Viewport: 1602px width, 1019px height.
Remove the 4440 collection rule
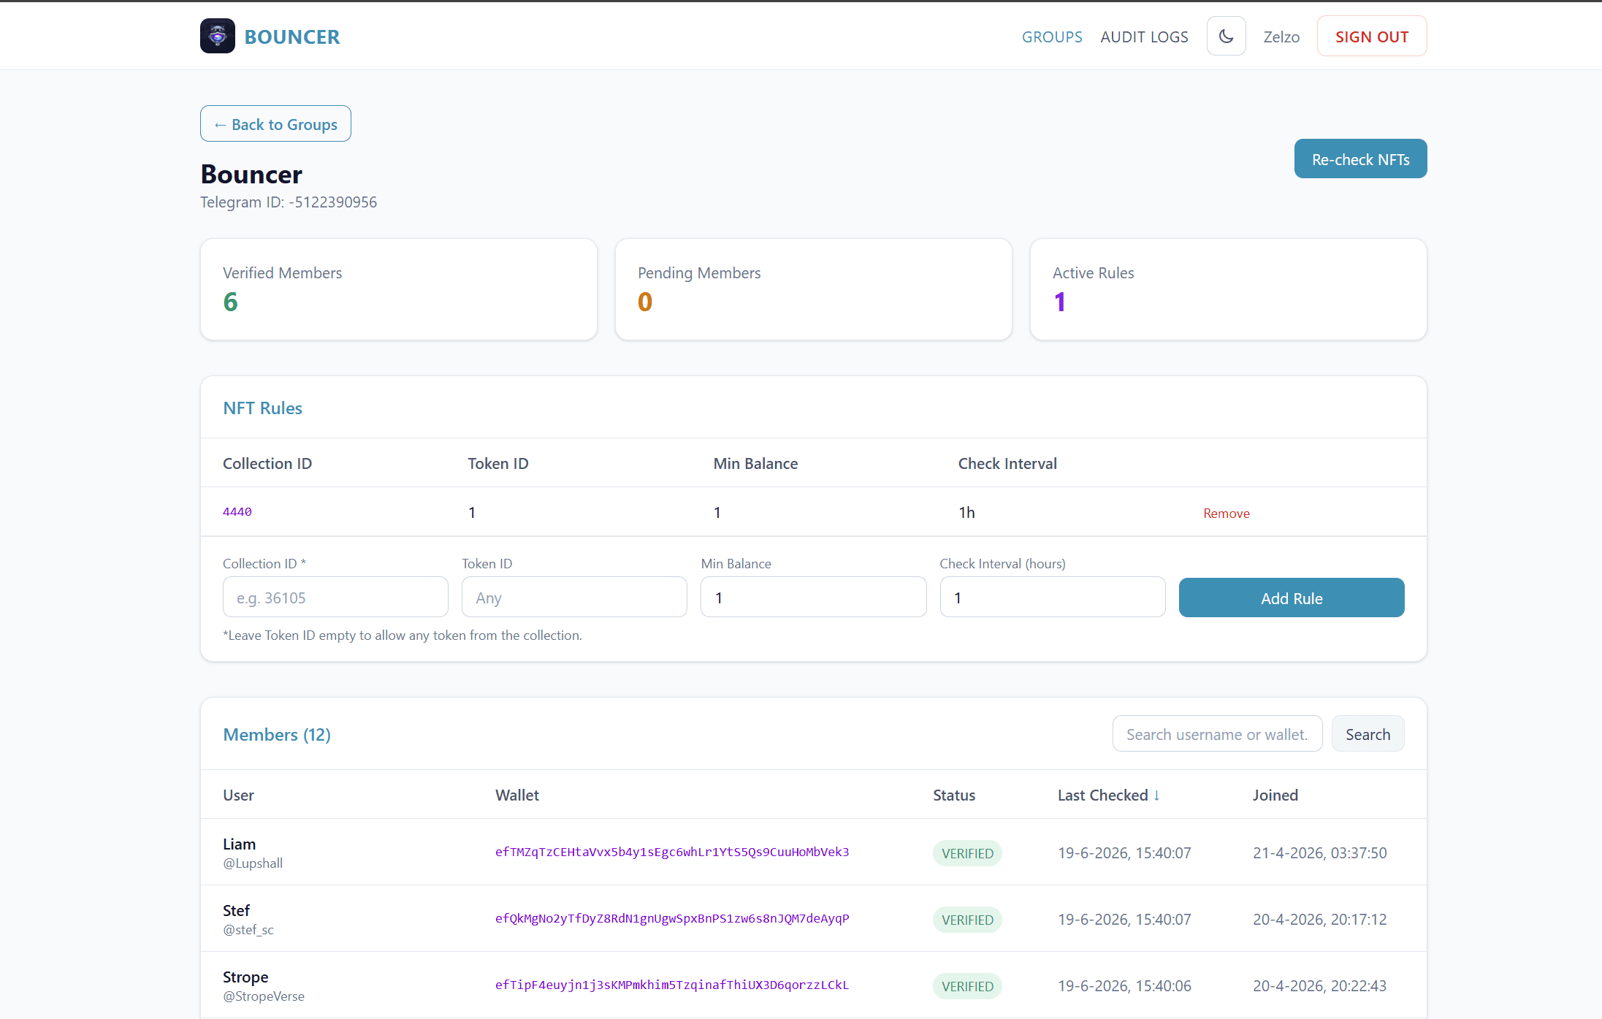click(1226, 513)
